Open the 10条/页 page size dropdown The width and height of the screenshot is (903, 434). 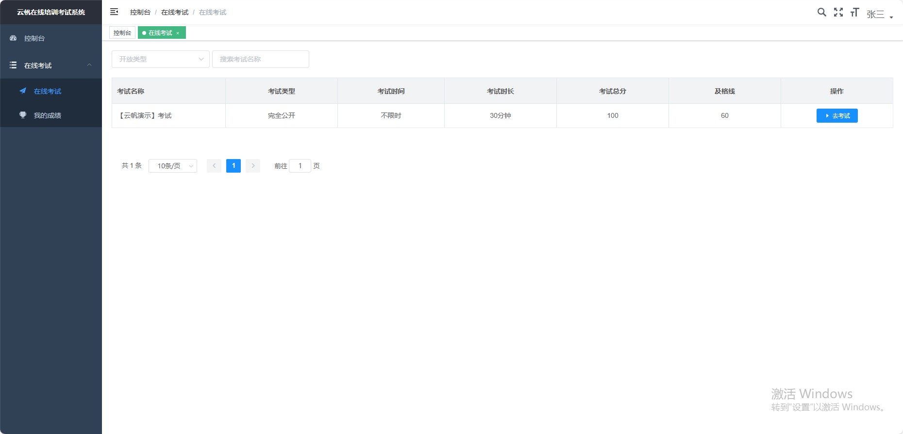(173, 166)
